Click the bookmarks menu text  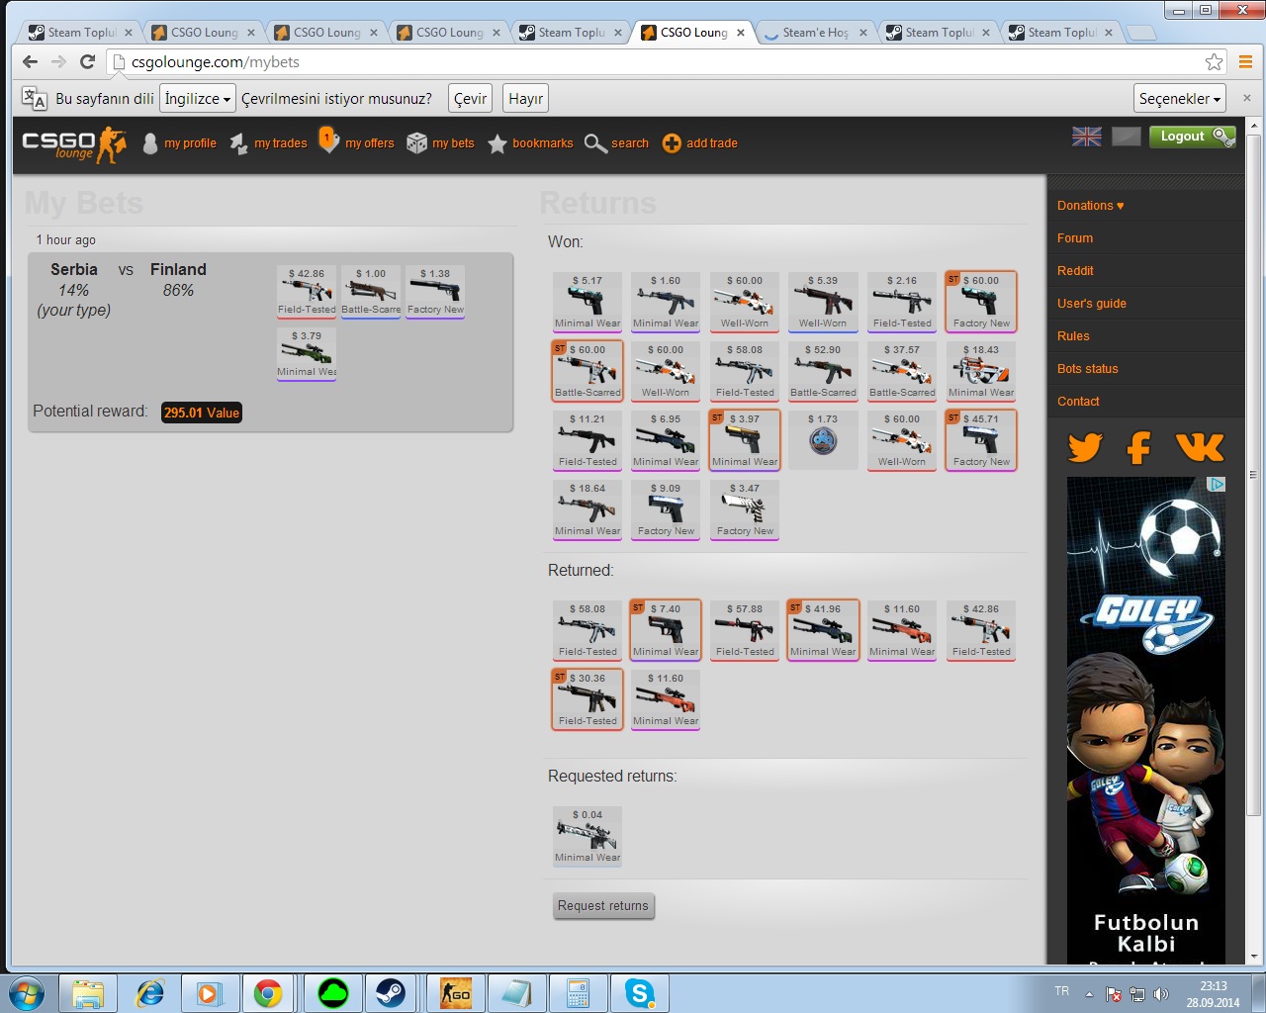tap(542, 143)
